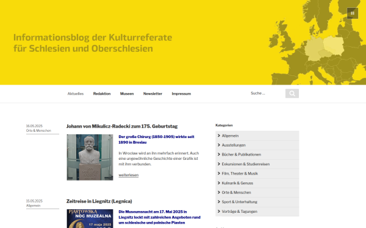366x228 pixels.
Task: Open the Redaktion menu item
Action: pos(102,94)
